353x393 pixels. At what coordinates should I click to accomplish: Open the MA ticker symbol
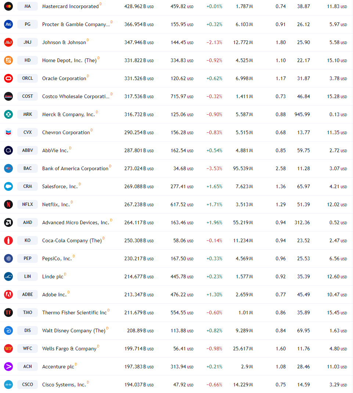[28, 6]
